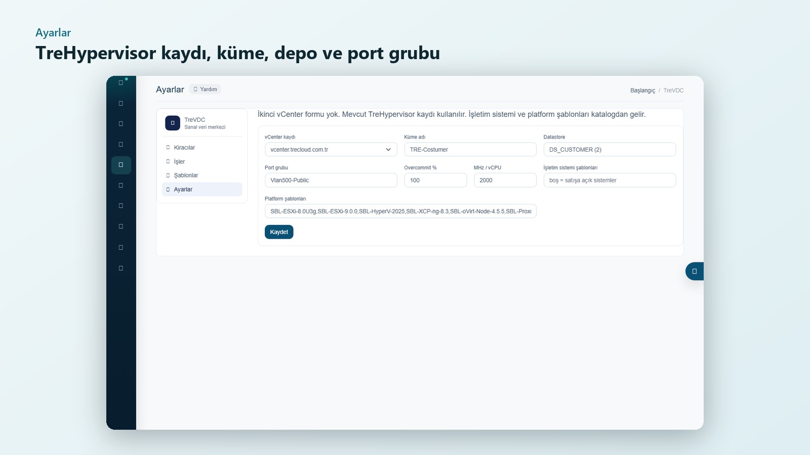This screenshot has width=810, height=455.
Task: Open the floating blue side-tab button at the right edge
Action: tap(695, 271)
